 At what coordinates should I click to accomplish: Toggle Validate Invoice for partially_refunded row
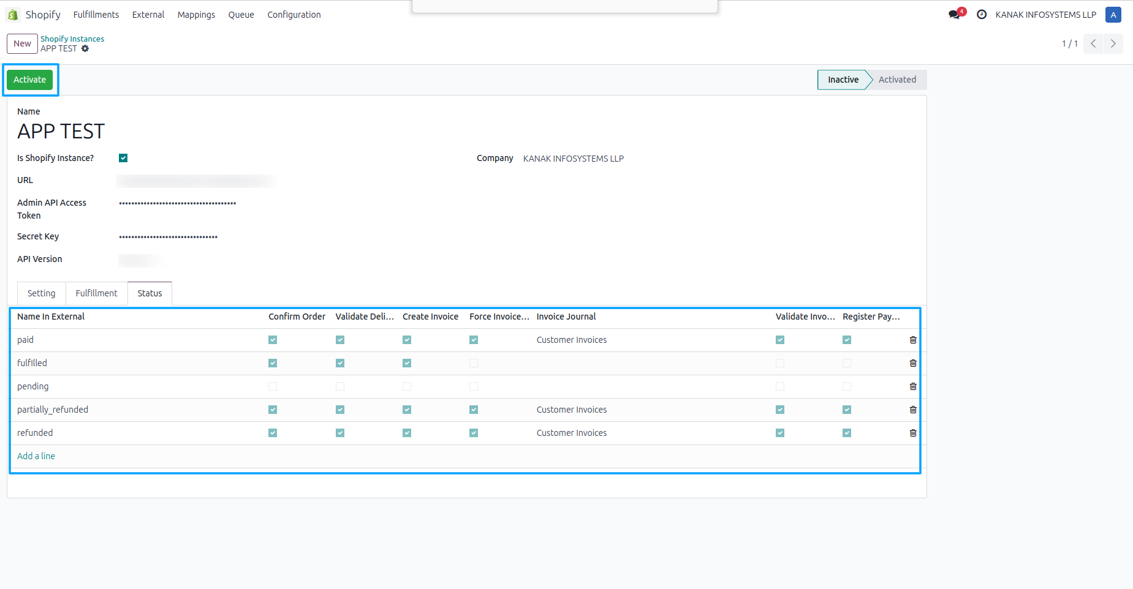tap(780, 410)
